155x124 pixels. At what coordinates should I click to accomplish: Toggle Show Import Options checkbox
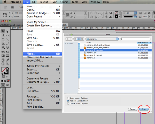point(68,98)
